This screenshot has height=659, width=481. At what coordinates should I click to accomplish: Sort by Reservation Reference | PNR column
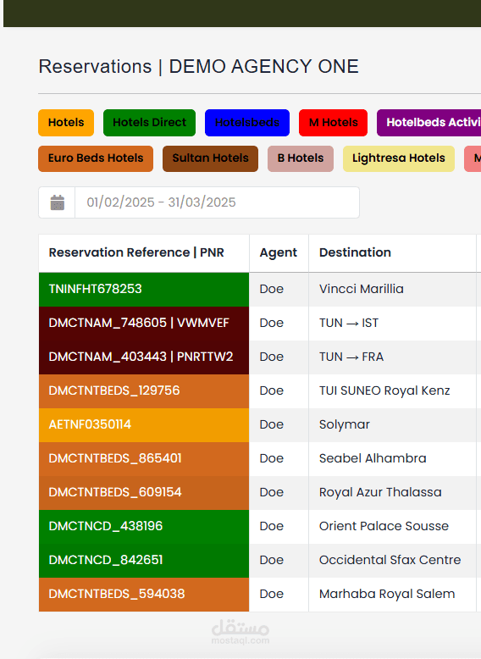click(x=144, y=253)
